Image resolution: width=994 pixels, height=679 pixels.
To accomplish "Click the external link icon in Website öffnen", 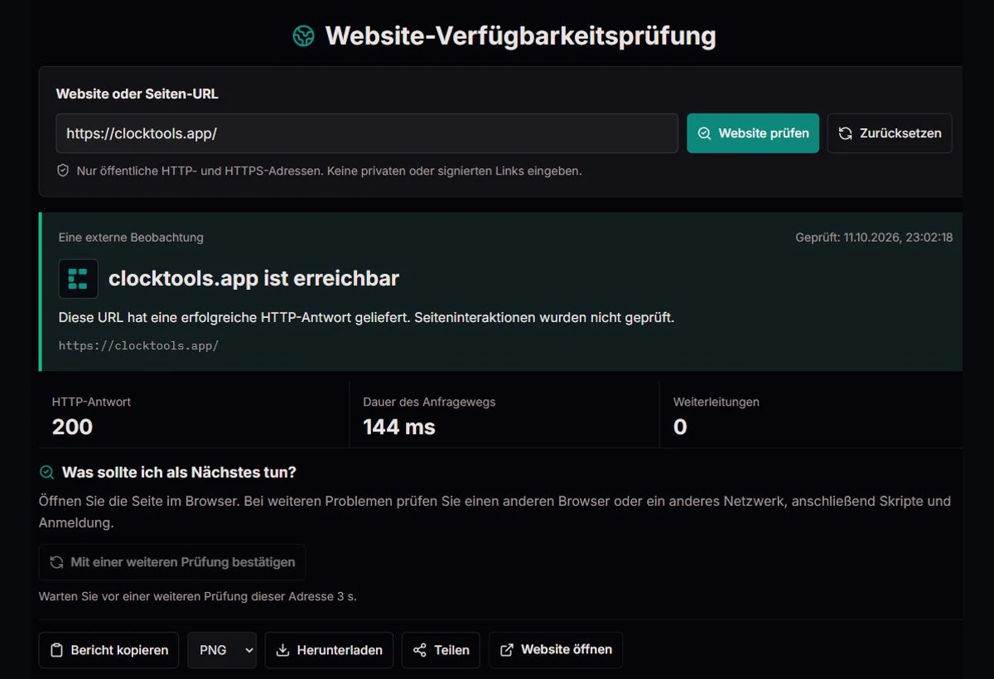I will point(507,650).
